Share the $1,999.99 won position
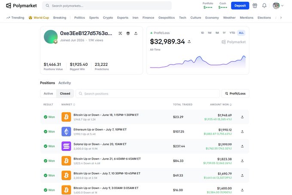Image resolution: width=292 pixels, height=195 pixels. pos(242,146)
